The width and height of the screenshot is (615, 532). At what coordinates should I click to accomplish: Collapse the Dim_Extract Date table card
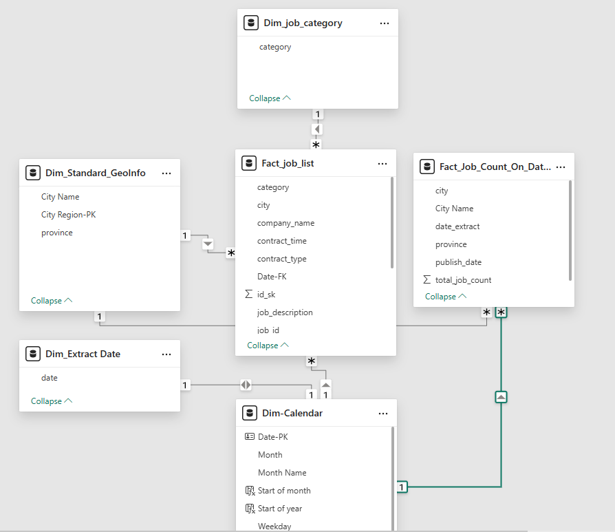[x=52, y=401]
